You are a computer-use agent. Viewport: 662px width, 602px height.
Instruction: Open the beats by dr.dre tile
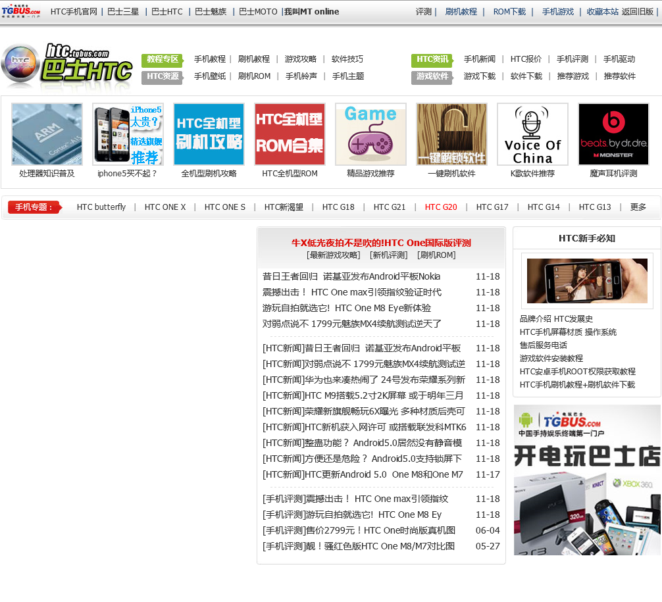point(613,134)
